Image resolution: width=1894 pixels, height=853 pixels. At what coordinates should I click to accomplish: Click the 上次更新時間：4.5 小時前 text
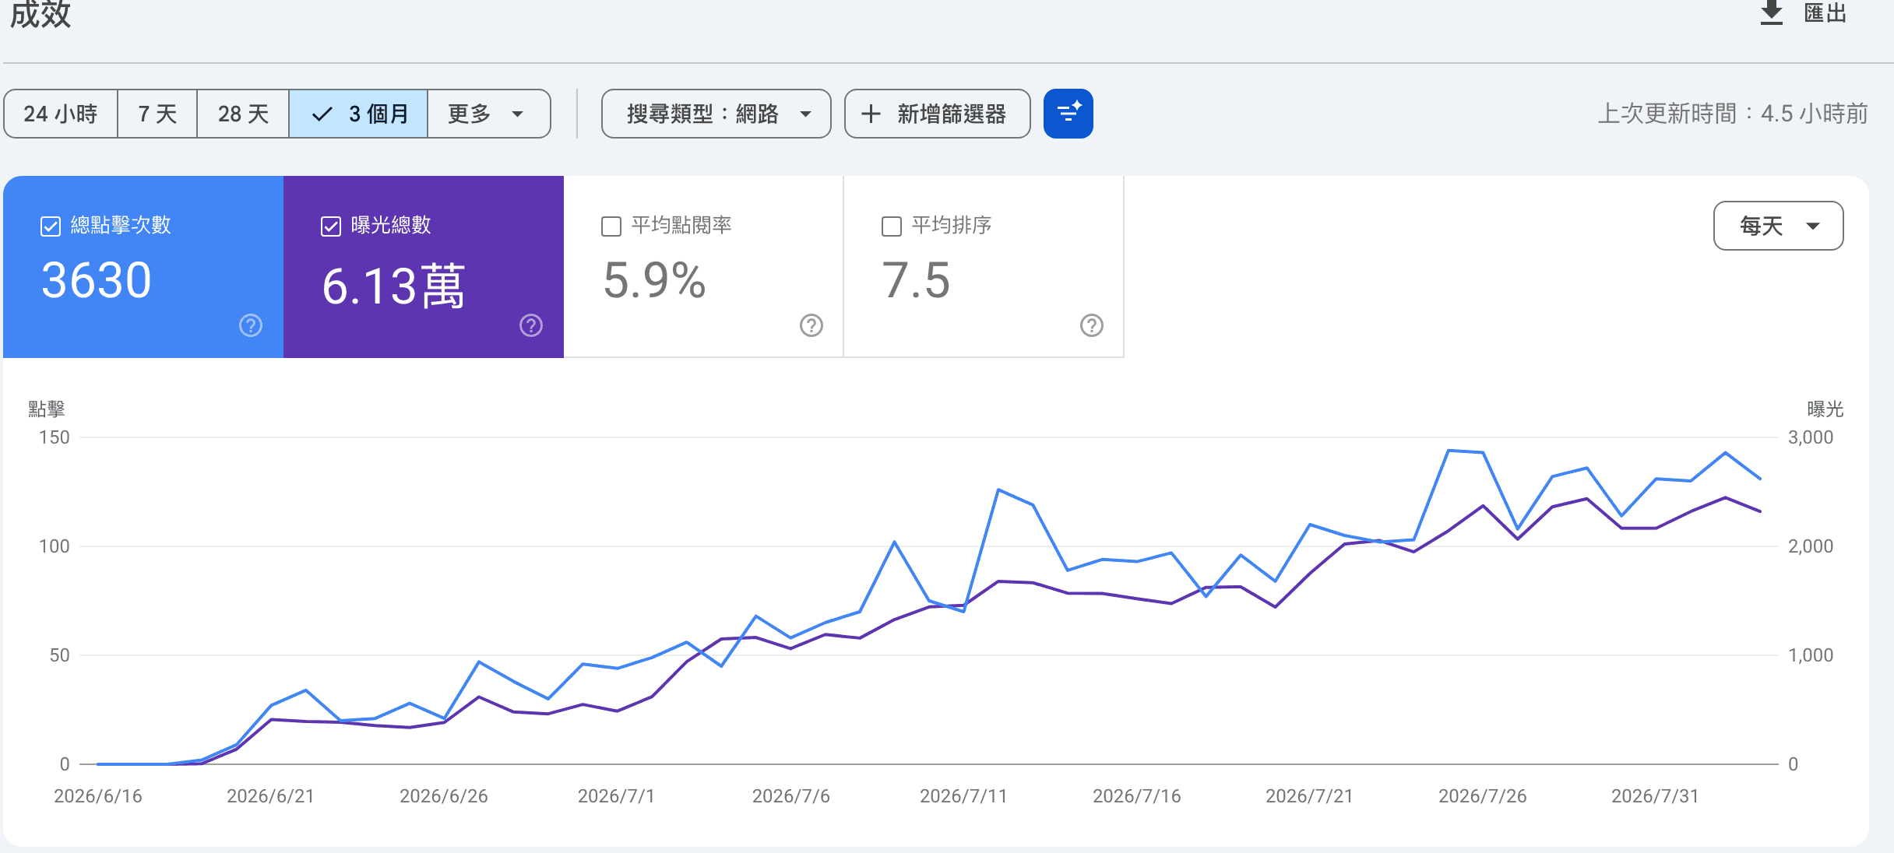coord(1733,114)
